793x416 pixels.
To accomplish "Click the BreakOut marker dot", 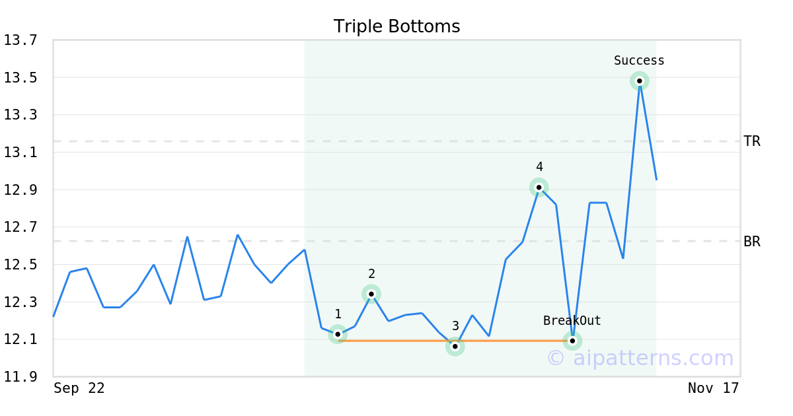I will (572, 341).
